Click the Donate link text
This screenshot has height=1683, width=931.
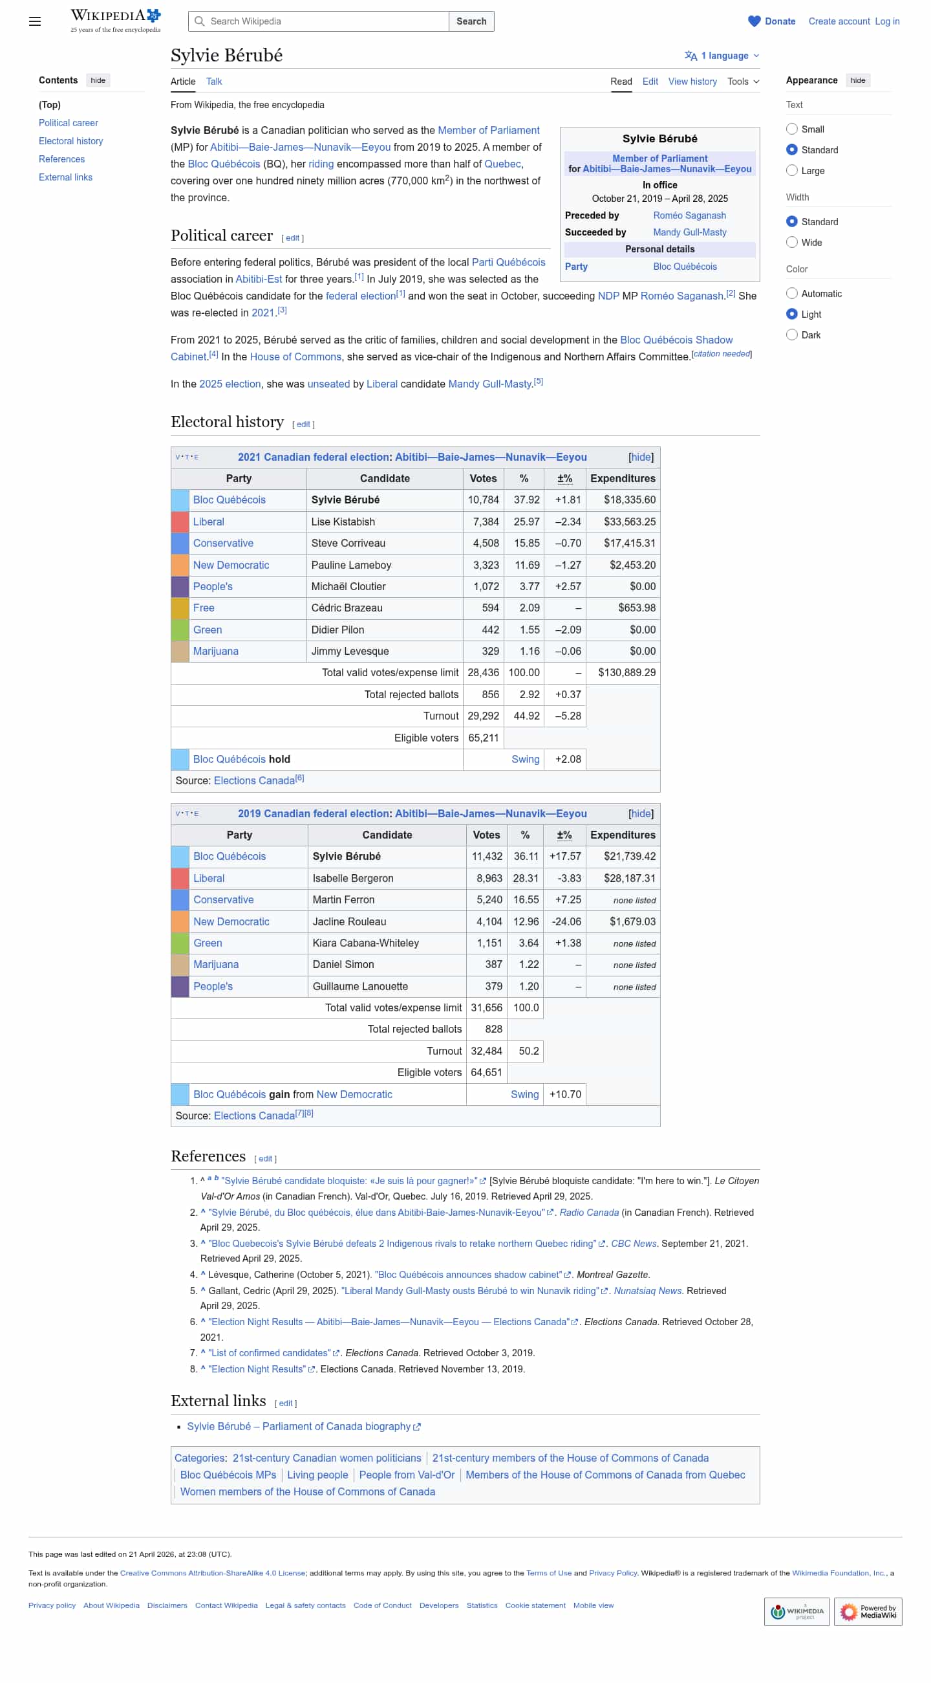[x=780, y=21]
